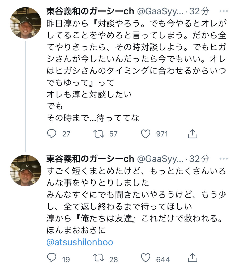239x273 pixels.
Task: Open the @atsushilonboo mention link
Action: click(x=80, y=242)
